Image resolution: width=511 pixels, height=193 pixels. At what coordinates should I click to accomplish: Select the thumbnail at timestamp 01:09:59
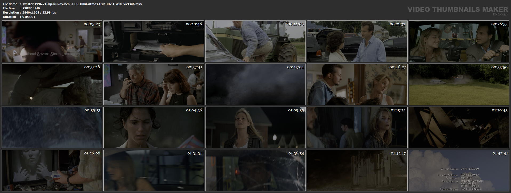[255, 127]
